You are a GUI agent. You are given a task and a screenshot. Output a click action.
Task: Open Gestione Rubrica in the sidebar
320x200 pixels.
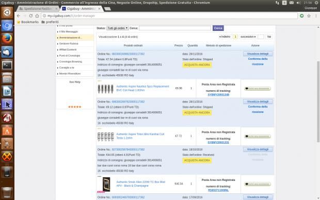click(69, 44)
